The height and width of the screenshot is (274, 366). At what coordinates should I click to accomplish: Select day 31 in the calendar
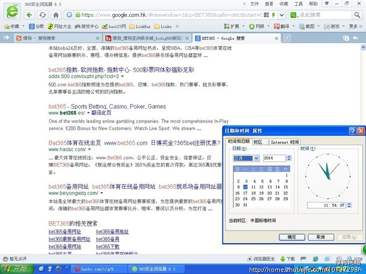245,205
